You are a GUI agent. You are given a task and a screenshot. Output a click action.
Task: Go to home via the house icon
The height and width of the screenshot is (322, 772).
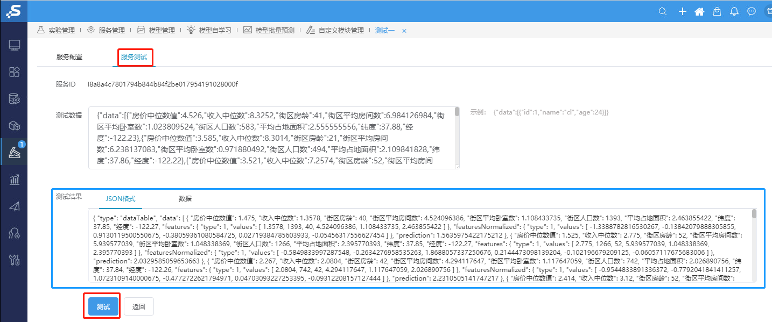point(699,11)
